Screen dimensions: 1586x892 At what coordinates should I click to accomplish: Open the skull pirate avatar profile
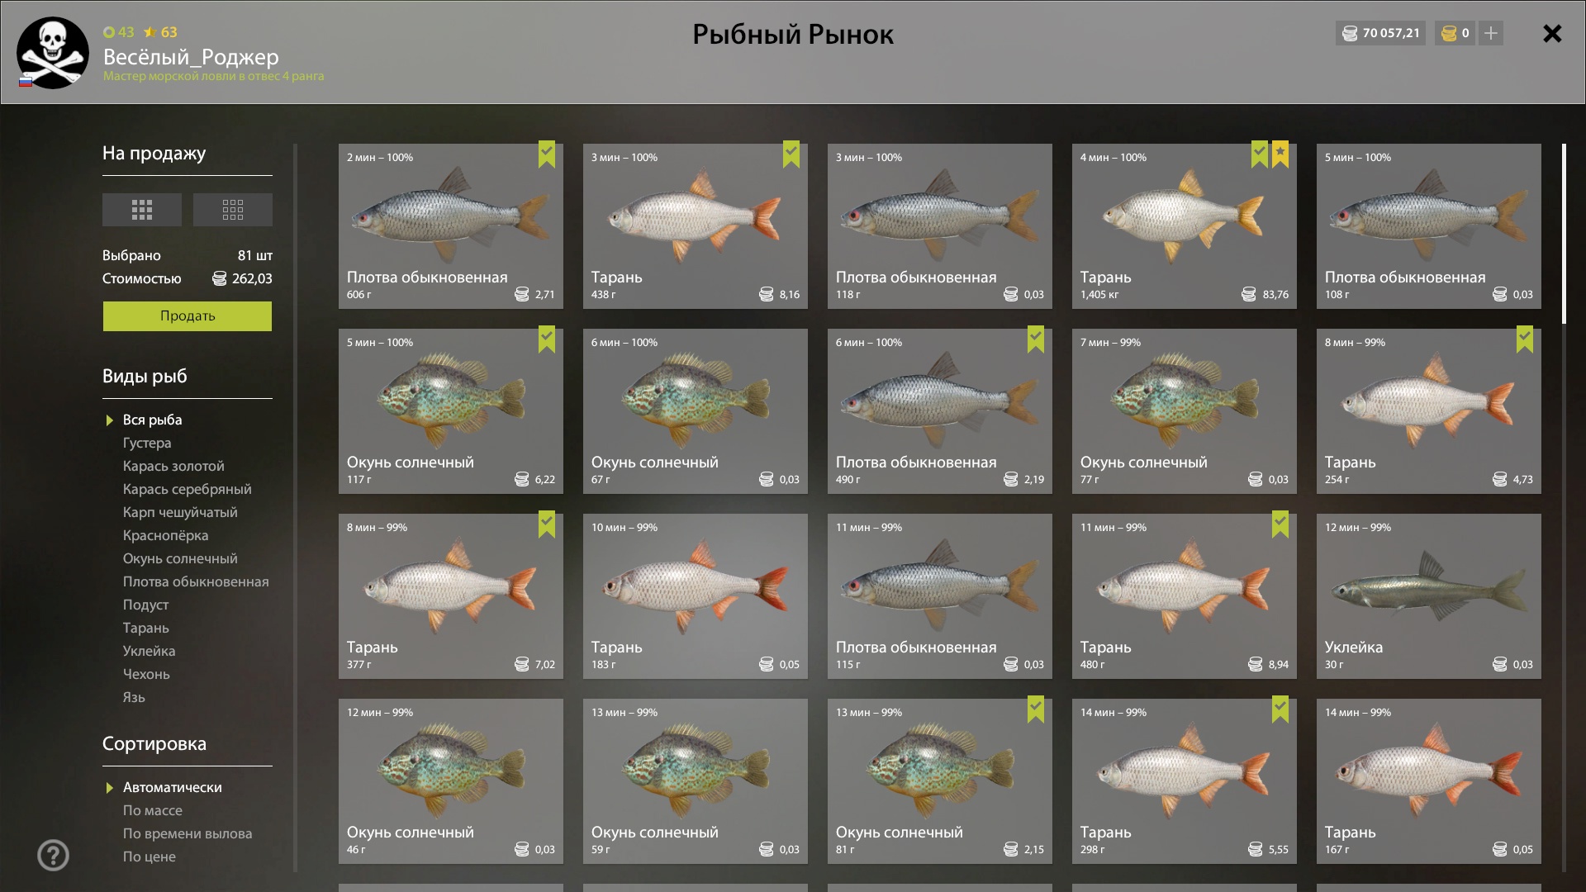click(x=53, y=53)
